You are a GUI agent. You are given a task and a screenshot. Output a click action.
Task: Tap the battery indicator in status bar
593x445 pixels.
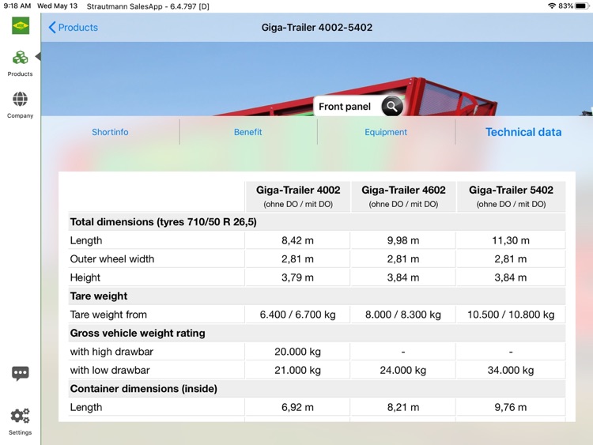581,6
